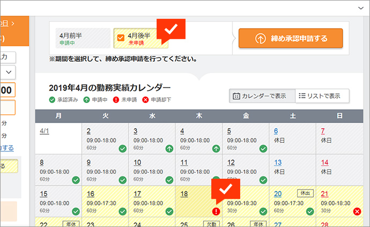370x227 pixels.
Task: Click the green pending arrow icon on day 4
Action: tap(216, 149)
